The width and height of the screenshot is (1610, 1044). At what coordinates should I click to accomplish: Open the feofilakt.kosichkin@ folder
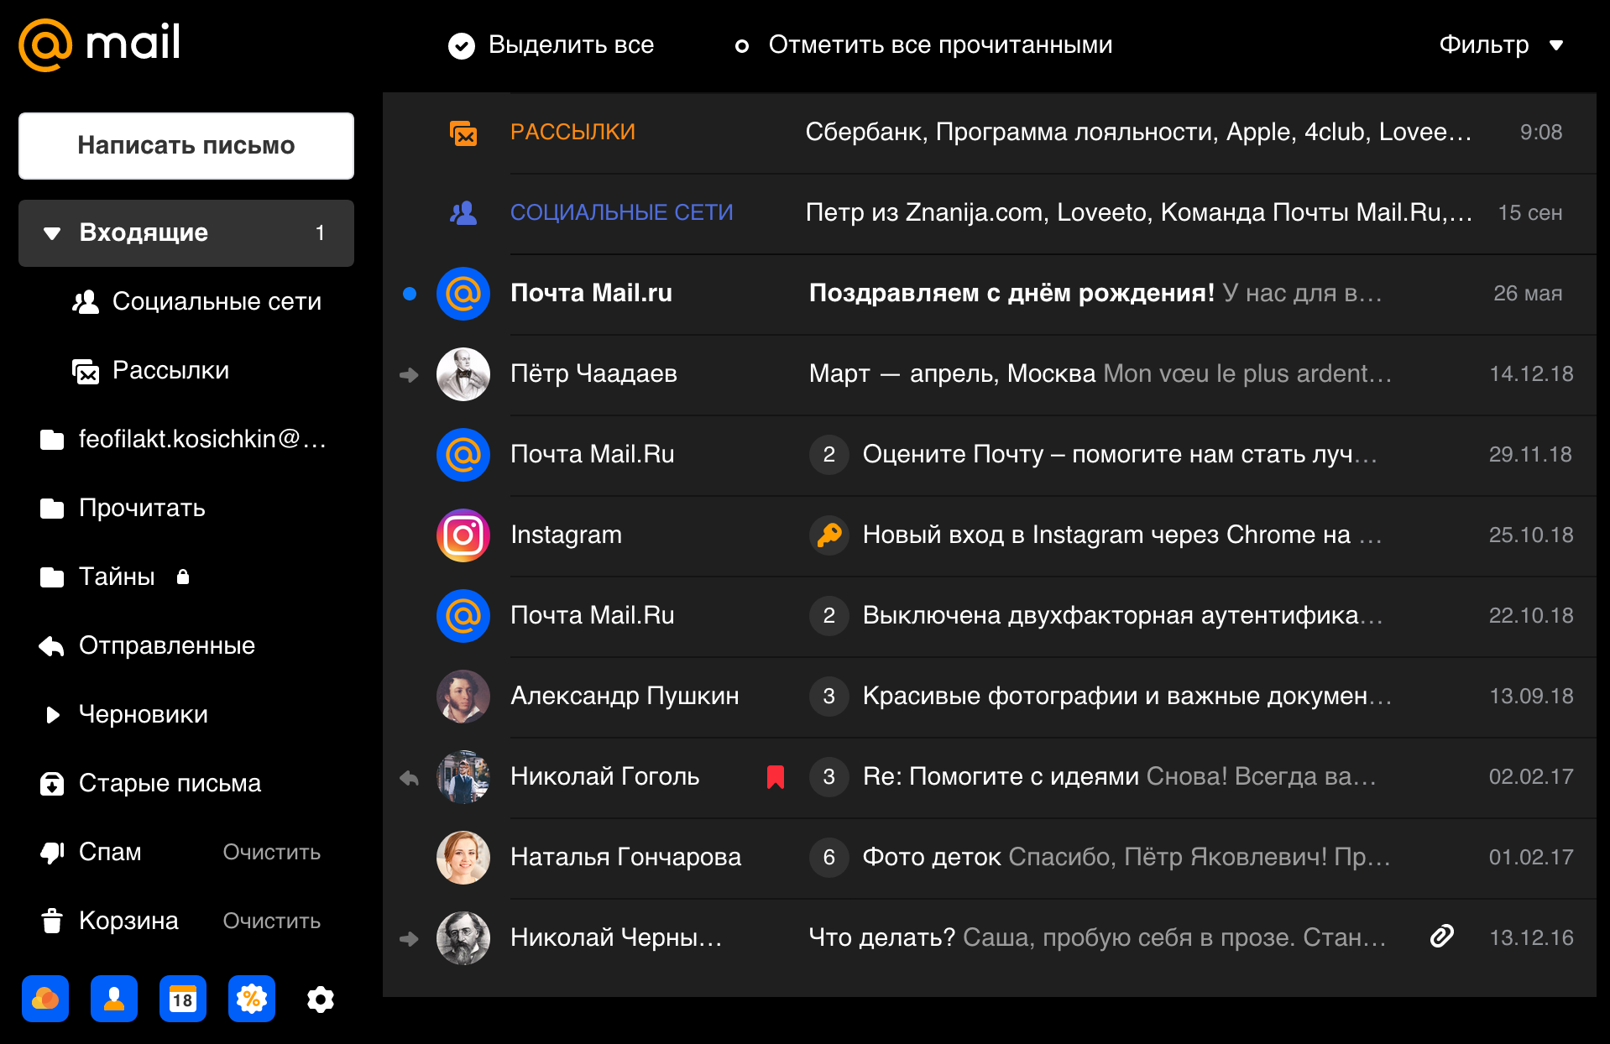click(x=185, y=439)
